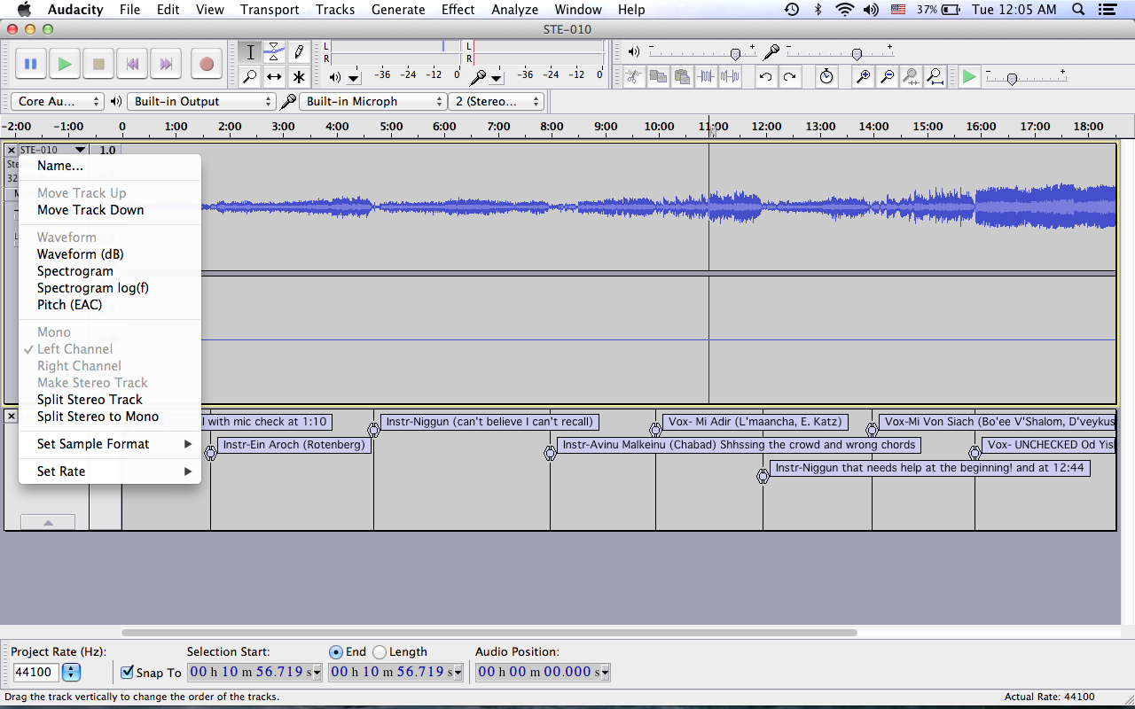The height and width of the screenshot is (709, 1135).
Task: Select the Draw pencil tool
Action: [x=300, y=52]
